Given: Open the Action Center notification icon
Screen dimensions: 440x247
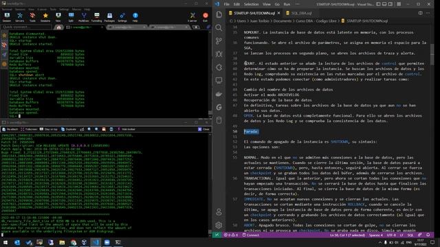Looking at the screenshot, I should (432, 242).
